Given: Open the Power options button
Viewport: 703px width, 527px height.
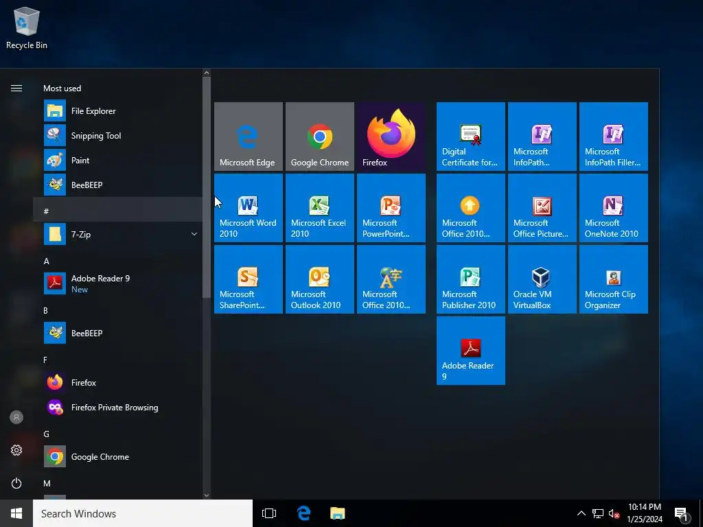Looking at the screenshot, I should click(16, 483).
